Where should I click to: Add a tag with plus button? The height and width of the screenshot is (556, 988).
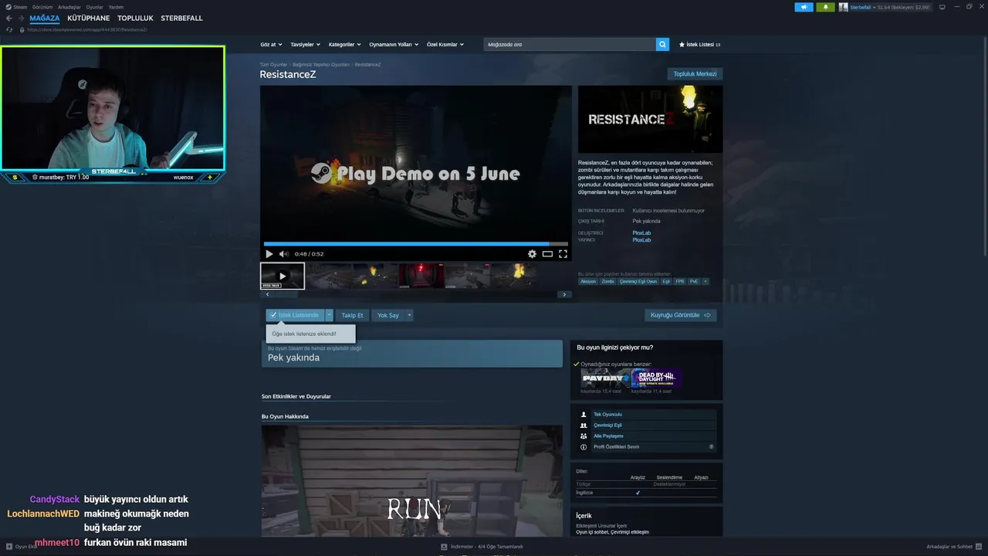point(705,282)
